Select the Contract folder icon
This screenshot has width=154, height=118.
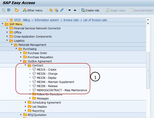tap(29, 66)
